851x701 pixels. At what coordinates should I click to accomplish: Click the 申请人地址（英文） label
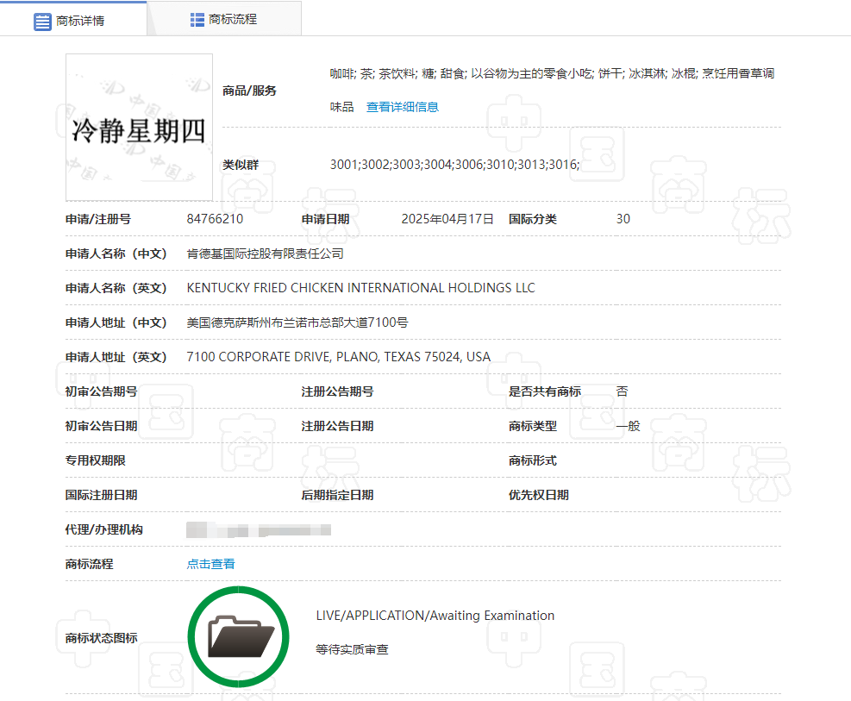(x=116, y=357)
